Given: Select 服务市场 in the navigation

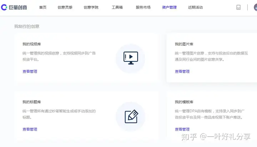Looking at the screenshot, I should (x=143, y=7).
